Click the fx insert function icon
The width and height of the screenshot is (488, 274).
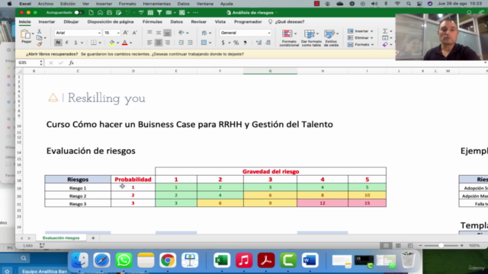(71, 62)
